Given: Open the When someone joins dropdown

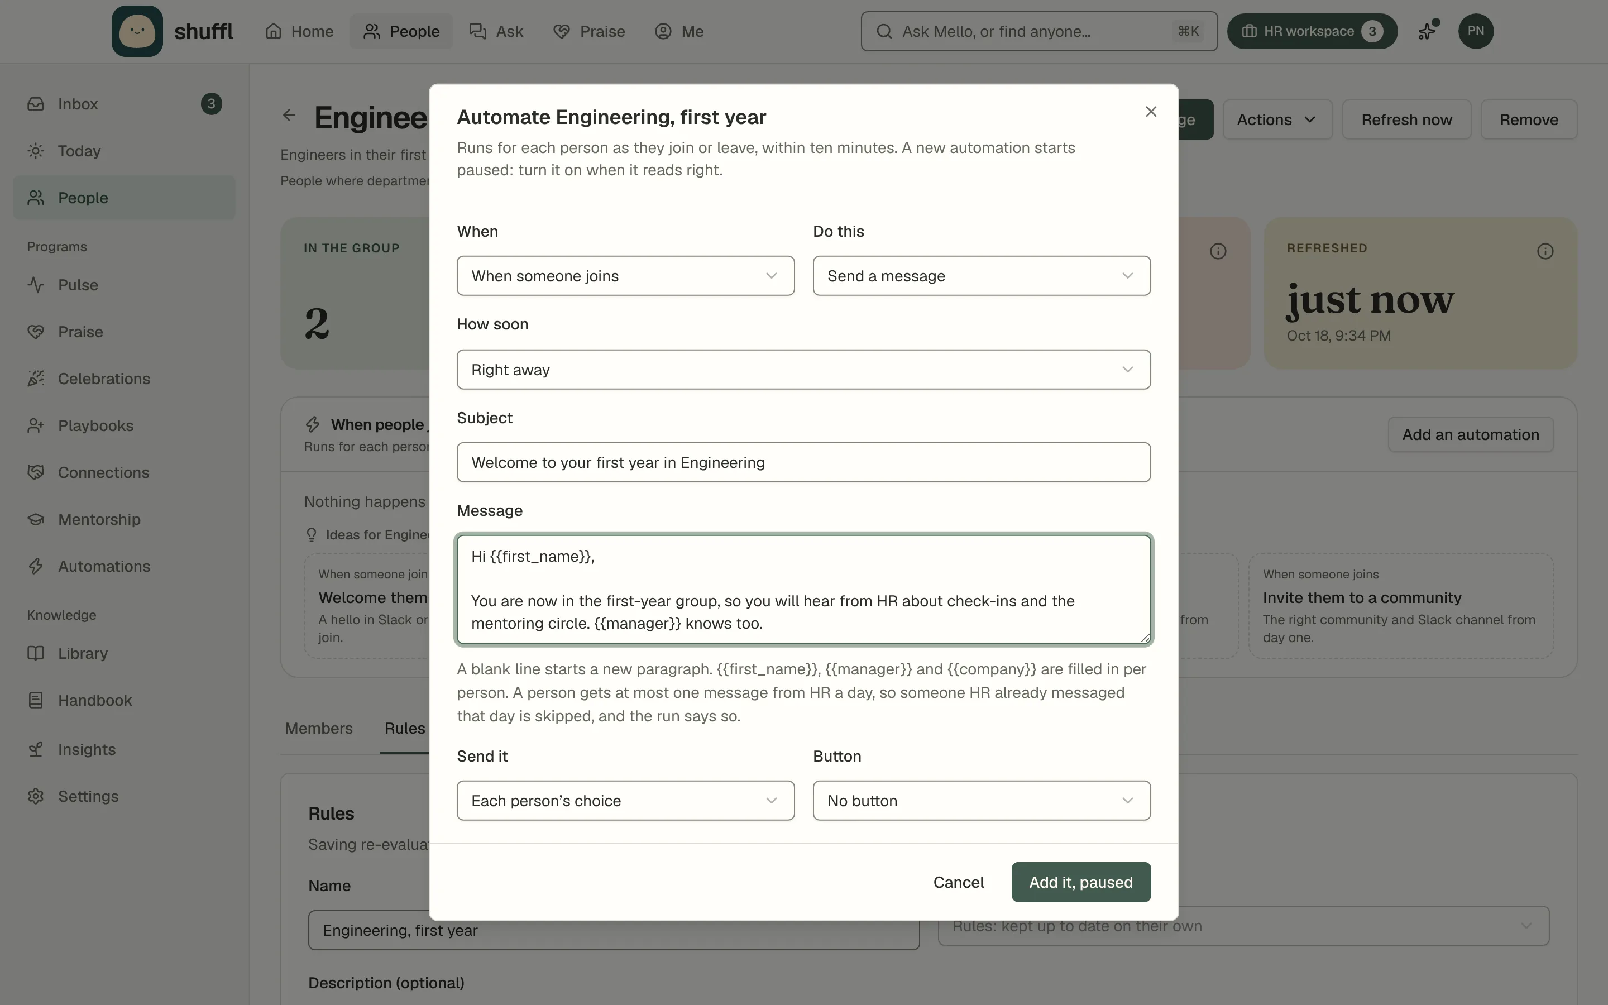Looking at the screenshot, I should click(625, 276).
